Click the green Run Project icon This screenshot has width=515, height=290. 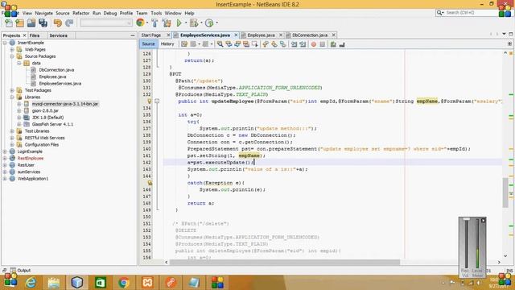tap(179, 23)
